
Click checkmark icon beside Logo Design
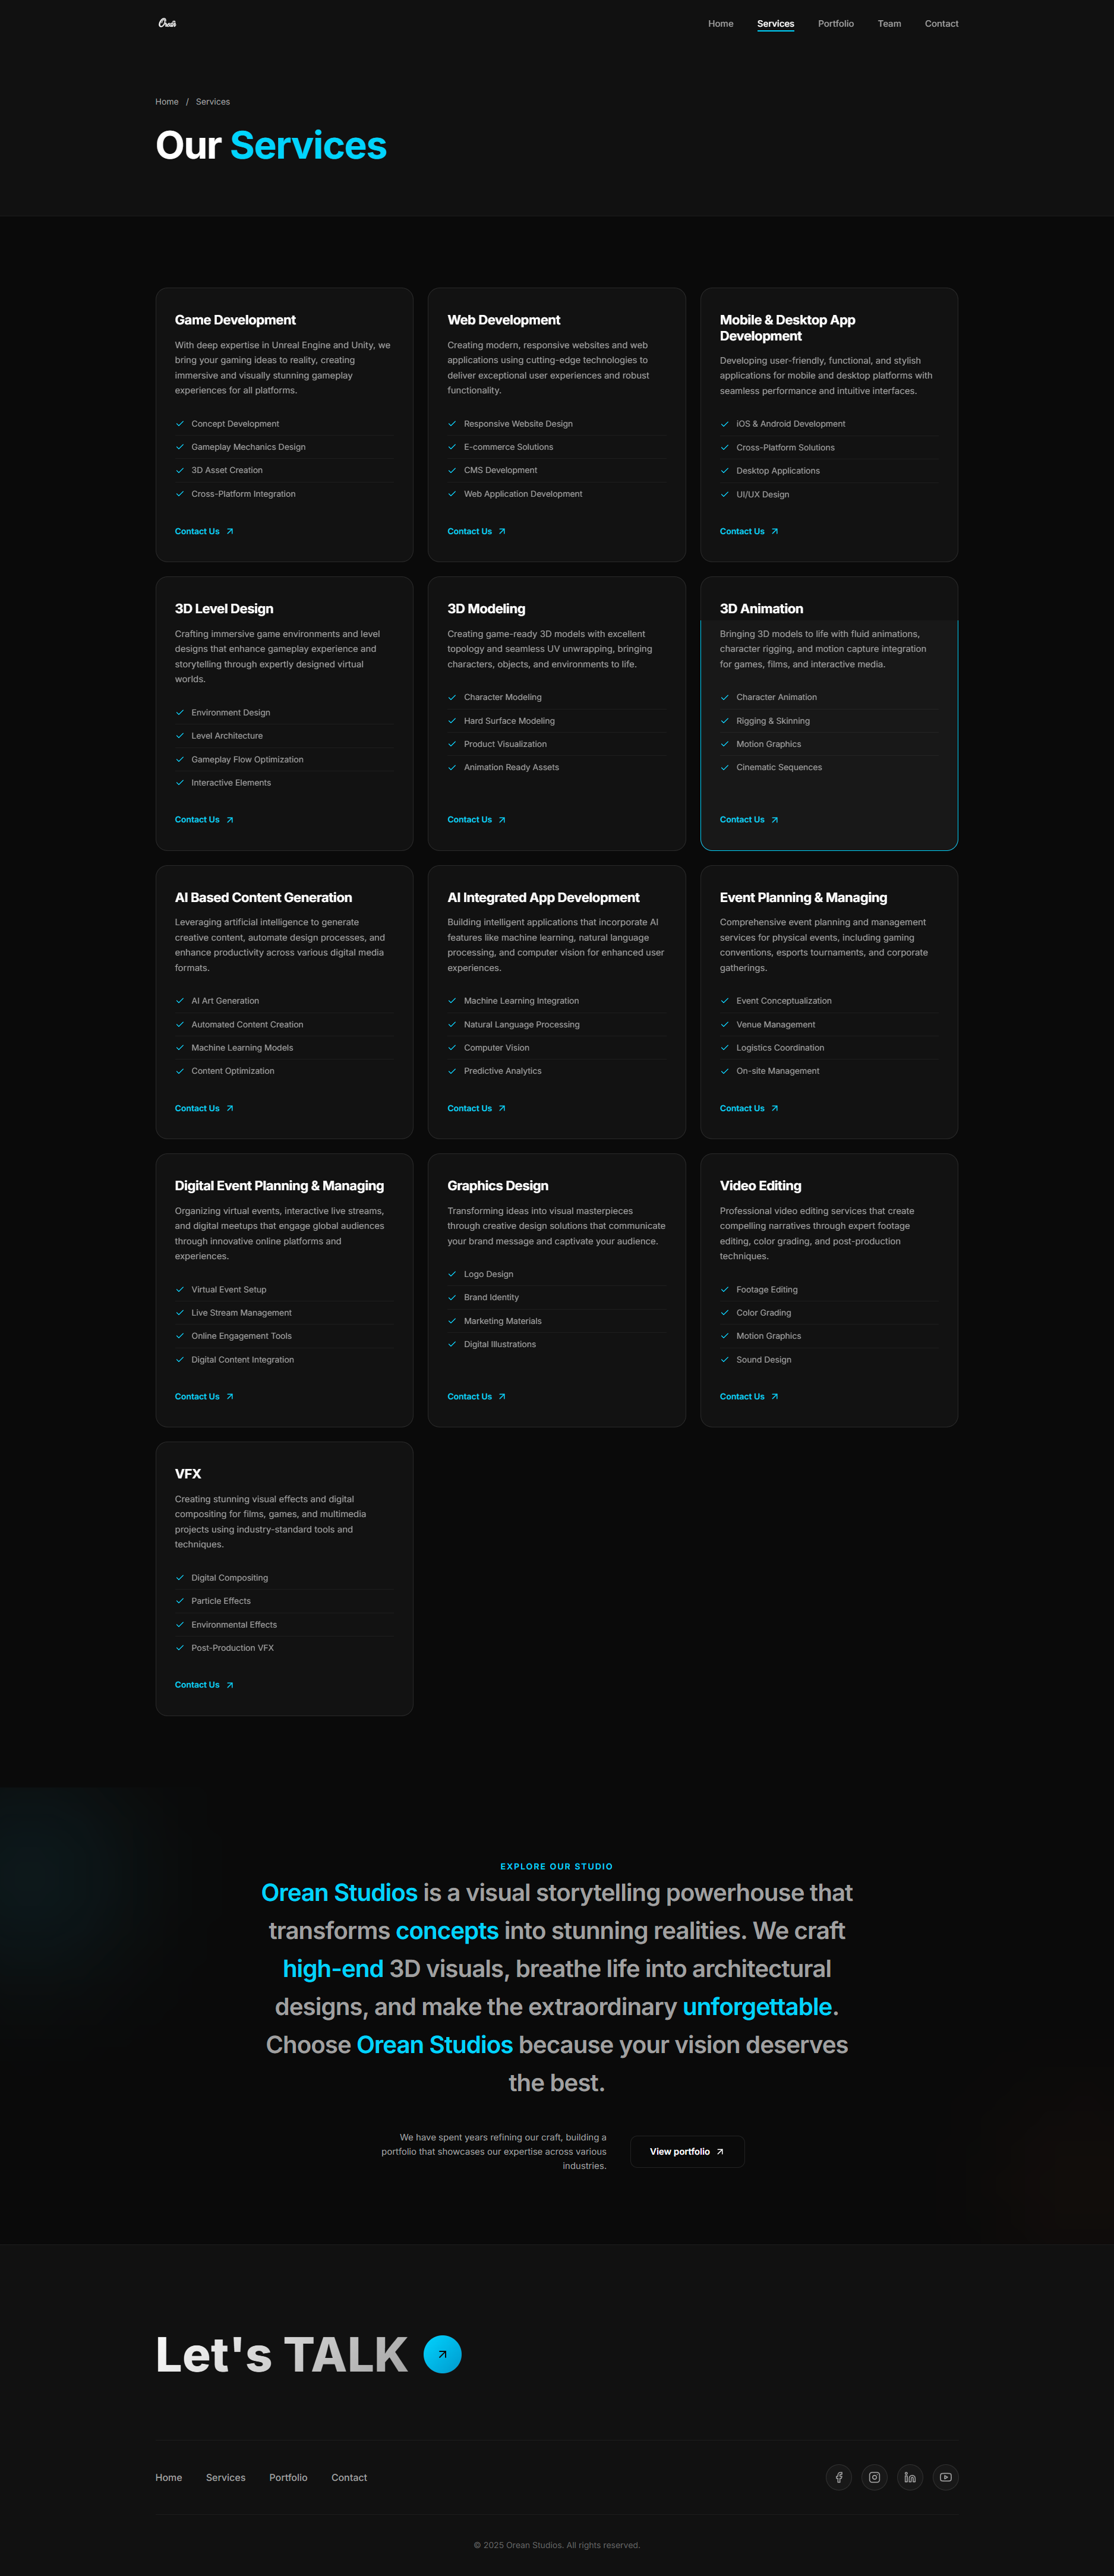point(452,1275)
